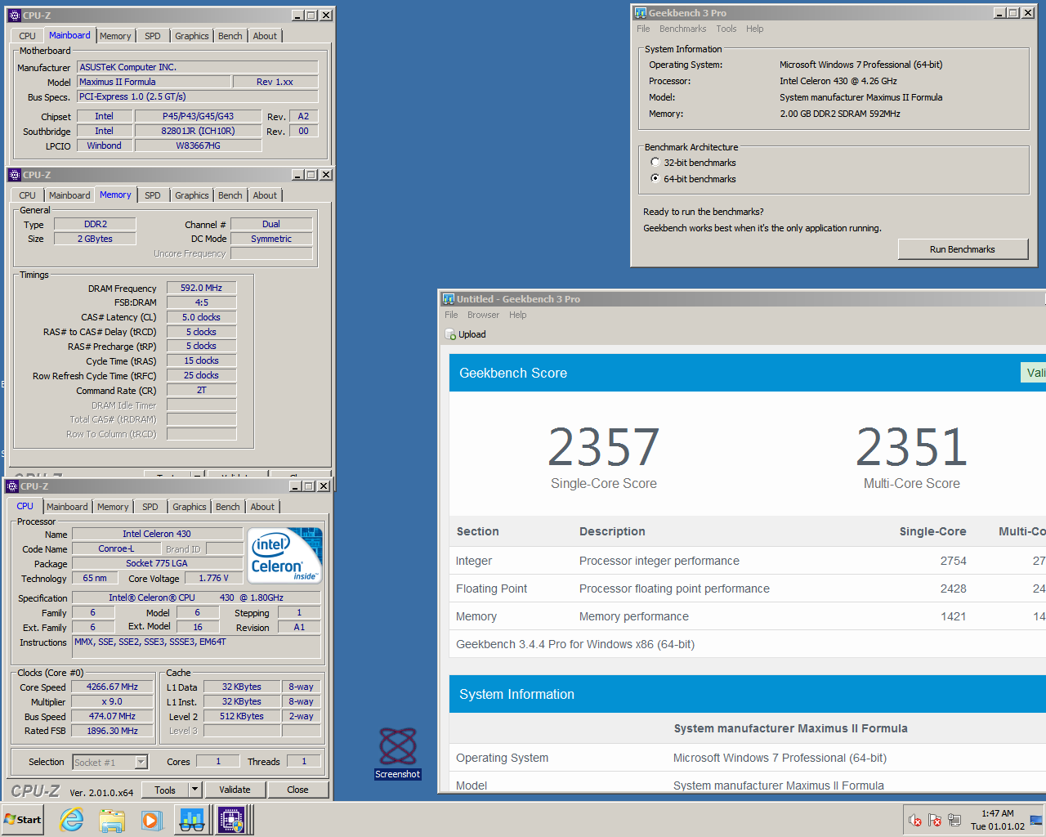Click the muted volume tray icon
The image size is (1046, 837).
click(915, 820)
